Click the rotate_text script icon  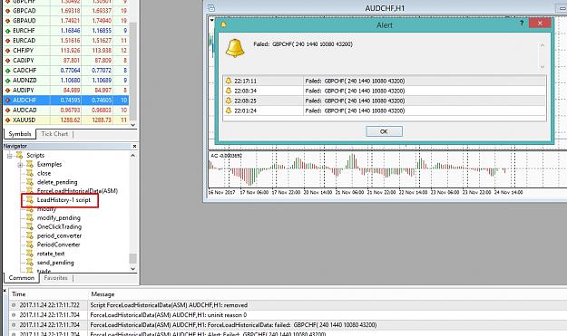pos(30,254)
